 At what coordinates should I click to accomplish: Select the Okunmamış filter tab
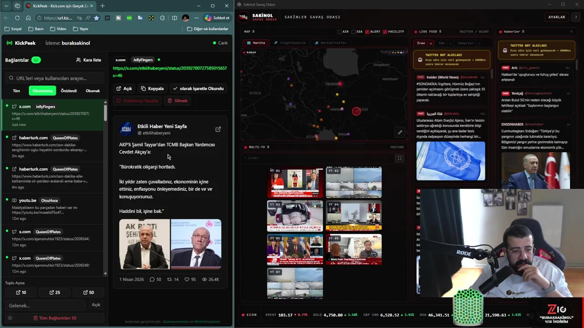(x=42, y=91)
